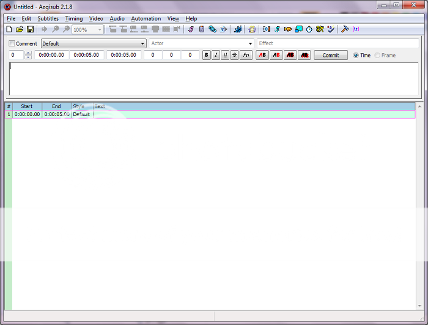Viewport: 428px width, 325px height.
Task: Toggle the Comment checkbox
Action: [x=12, y=44]
